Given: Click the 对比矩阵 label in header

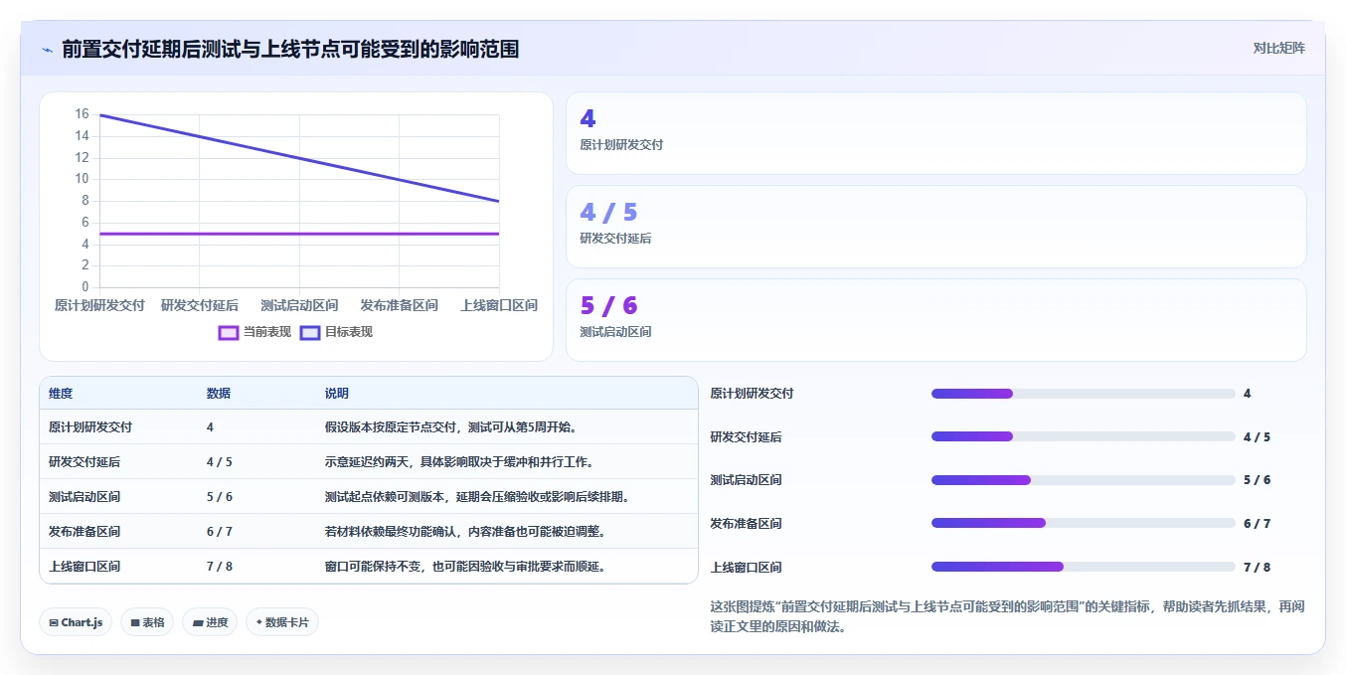Looking at the screenshot, I should (x=1279, y=48).
